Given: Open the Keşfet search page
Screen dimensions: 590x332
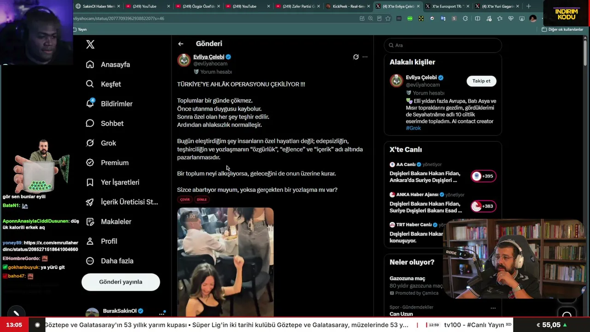Looking at the screenshot, I should [104, 84].
